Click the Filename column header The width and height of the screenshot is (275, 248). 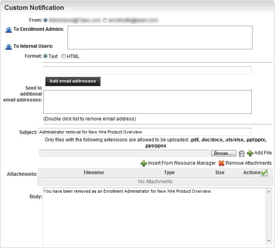pos(94,173)
